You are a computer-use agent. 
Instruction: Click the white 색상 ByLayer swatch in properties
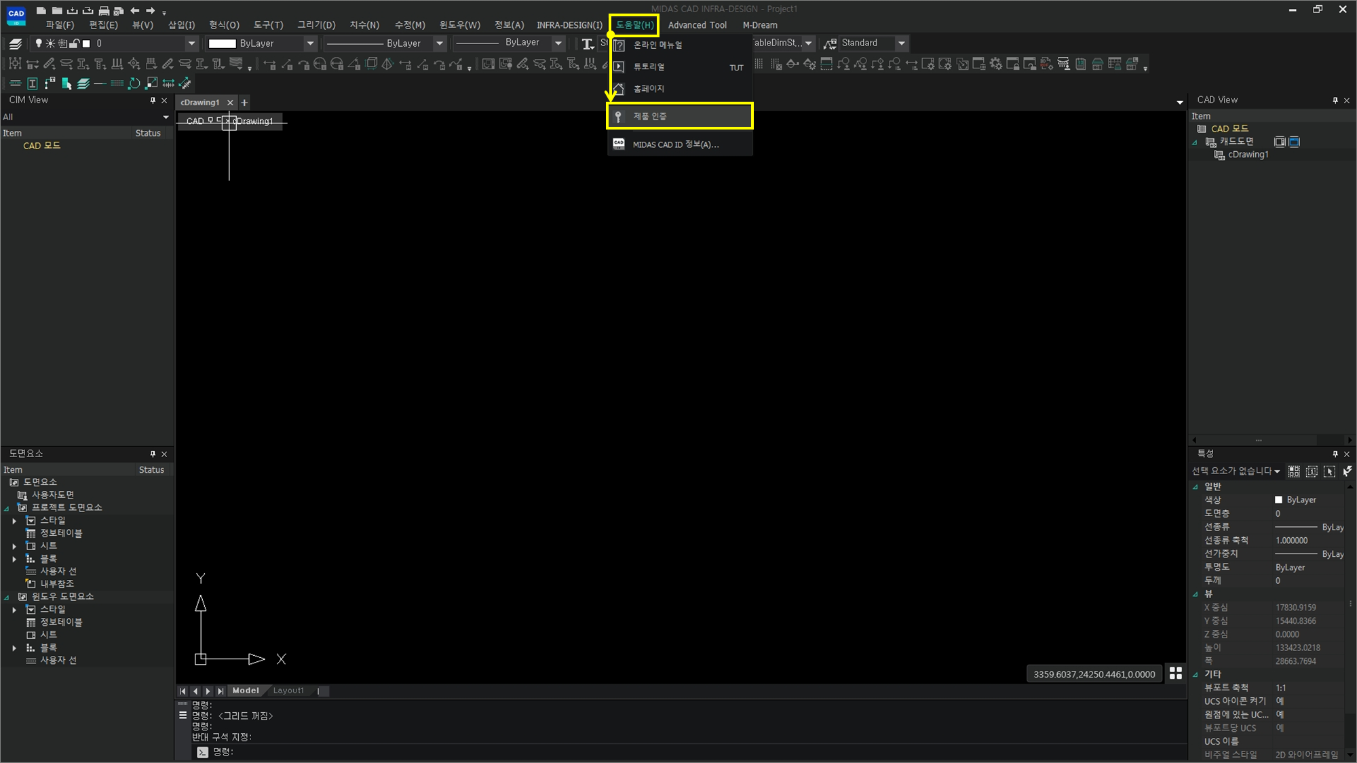click(x=1278, y=500)
